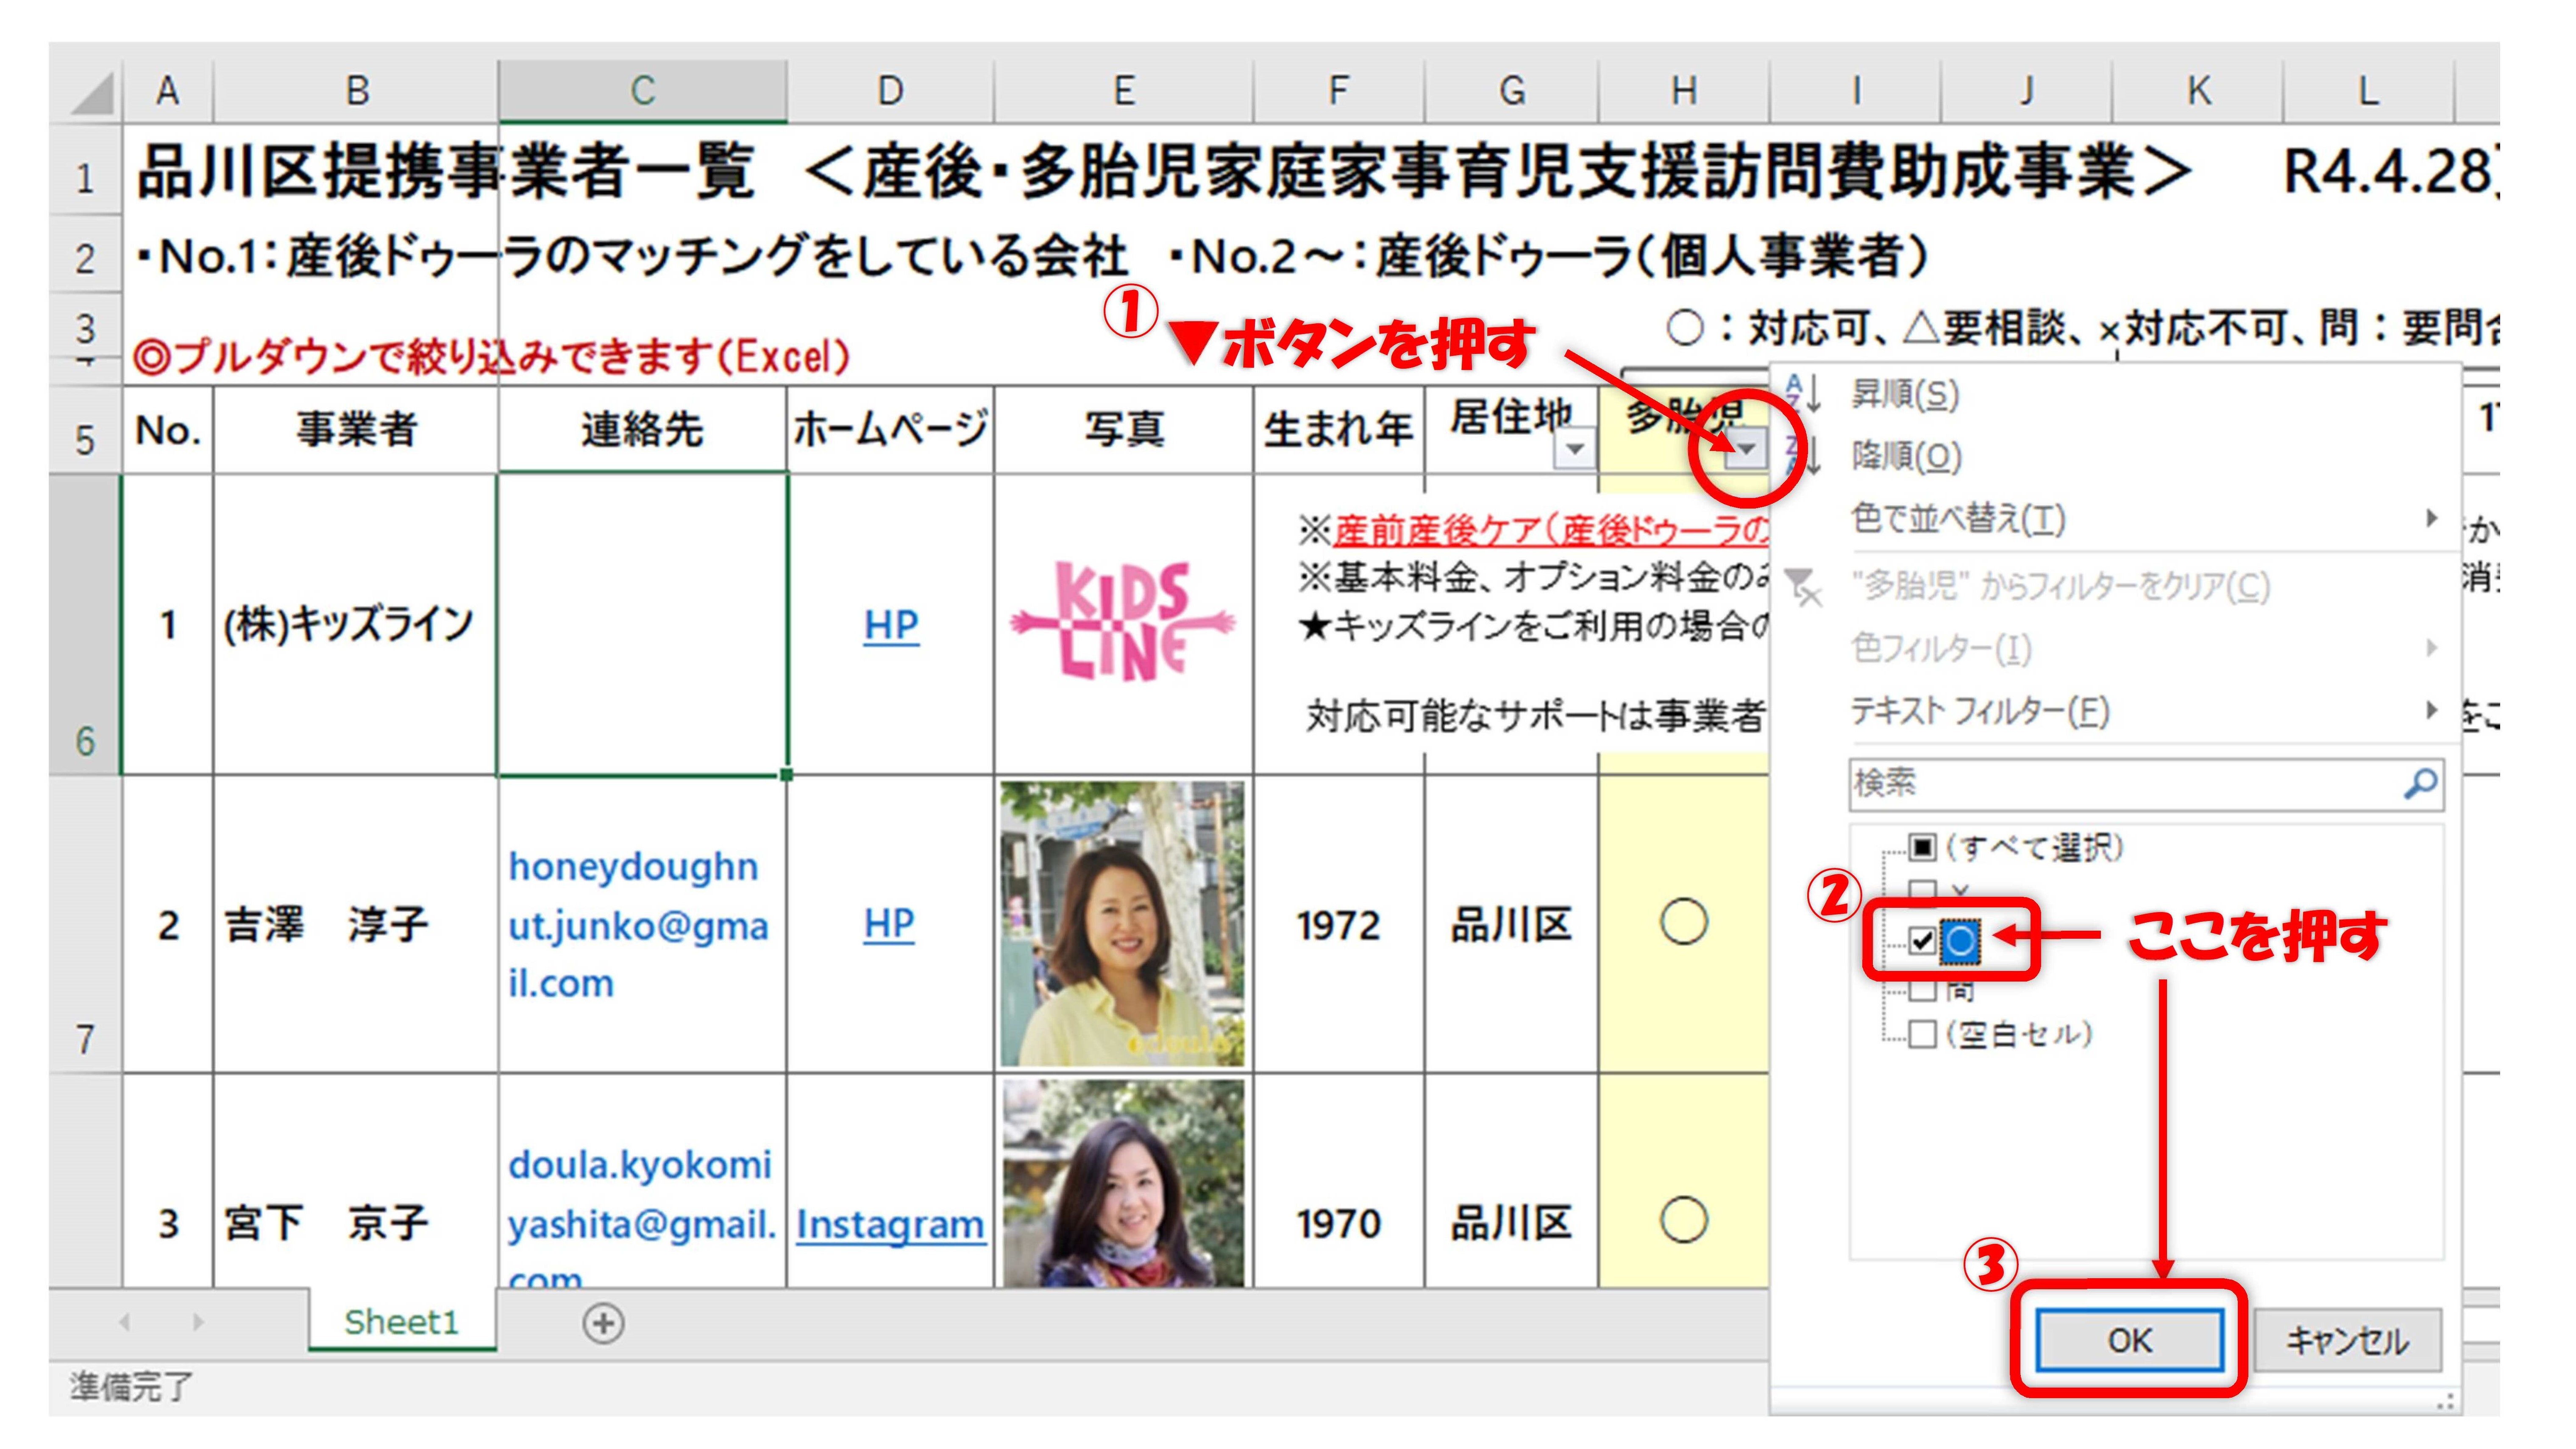Click the magnifier icon in filter search box
Viewport: 2576px width, 1449px height.
[2420, 783]
